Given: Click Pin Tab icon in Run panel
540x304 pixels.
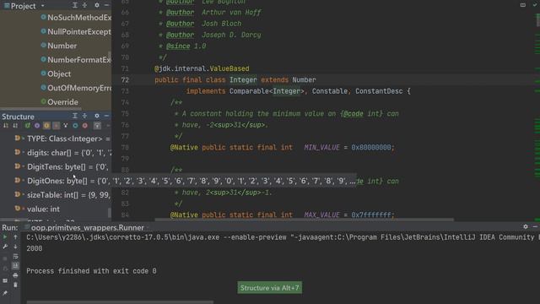Looking at the screenshot, I should tap(5, 293).
